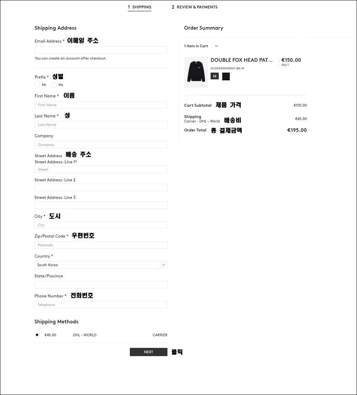The height and width of the screenshot is (395, 357).
Task: Click the €195.00 order total value
Action: 297,130
